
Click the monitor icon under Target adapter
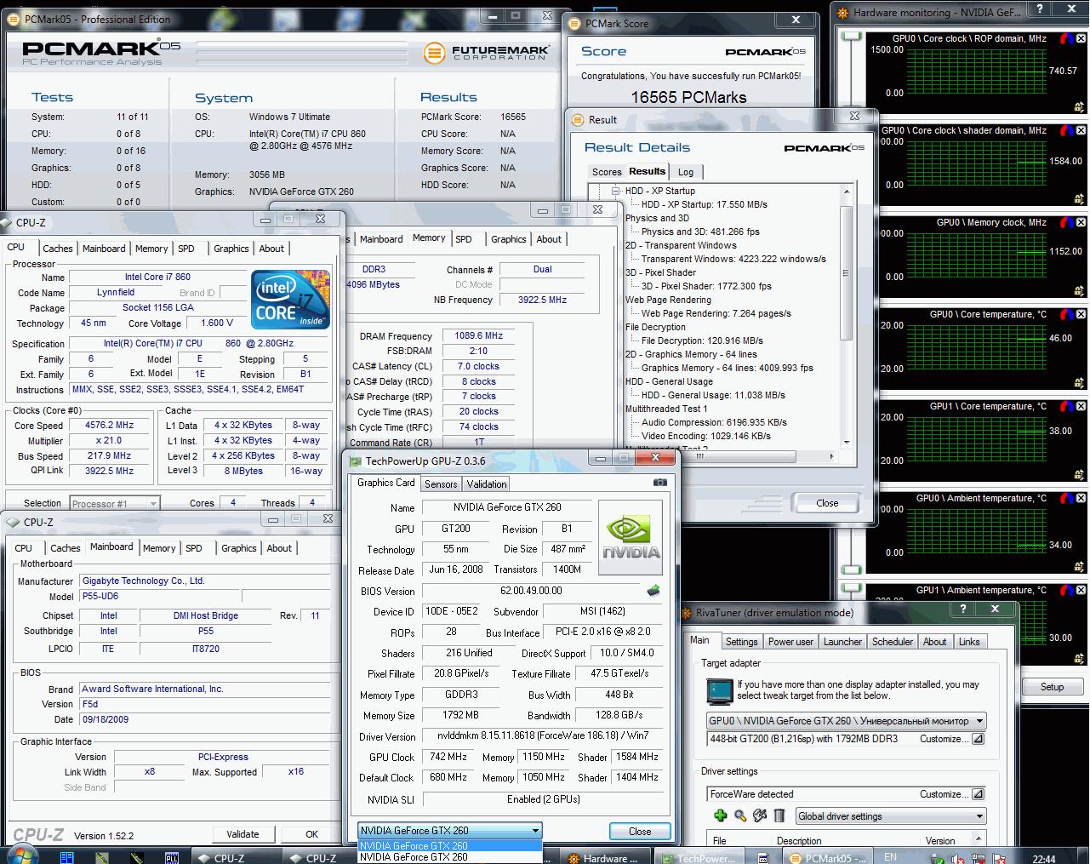pos(720,690)
